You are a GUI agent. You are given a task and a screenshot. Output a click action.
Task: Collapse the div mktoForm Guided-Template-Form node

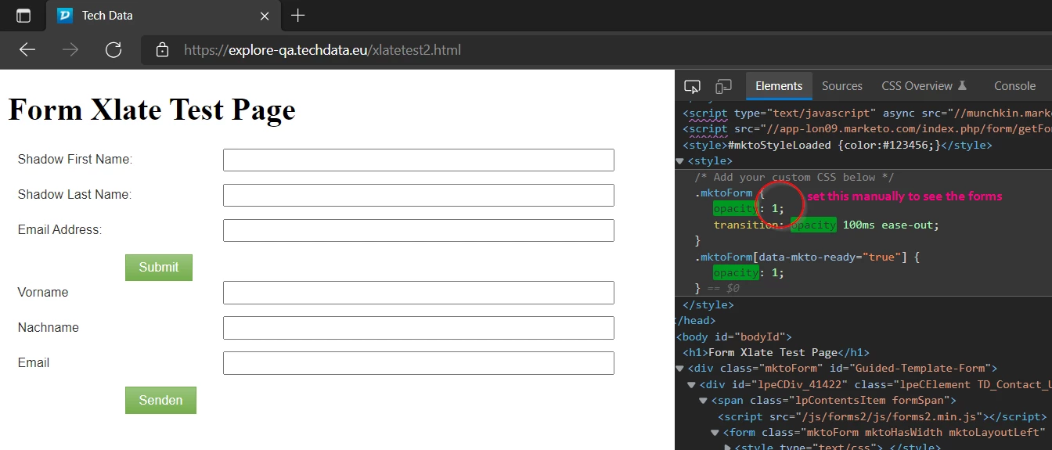click(x=679, y=369)
